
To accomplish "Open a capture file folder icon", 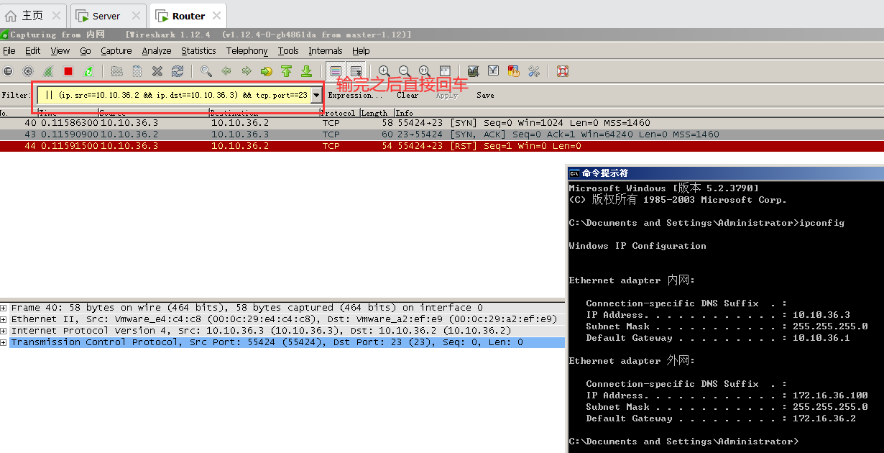I will point(117,71).
